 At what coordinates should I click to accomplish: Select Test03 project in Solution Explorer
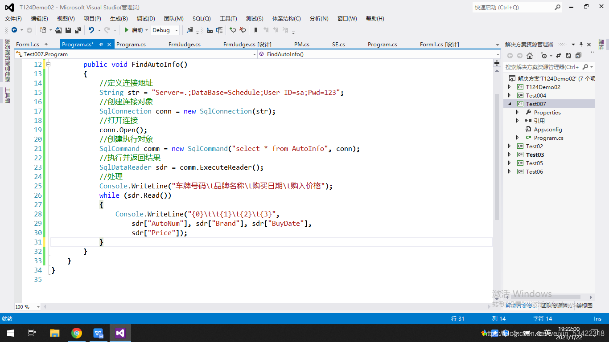pos(535,155)
